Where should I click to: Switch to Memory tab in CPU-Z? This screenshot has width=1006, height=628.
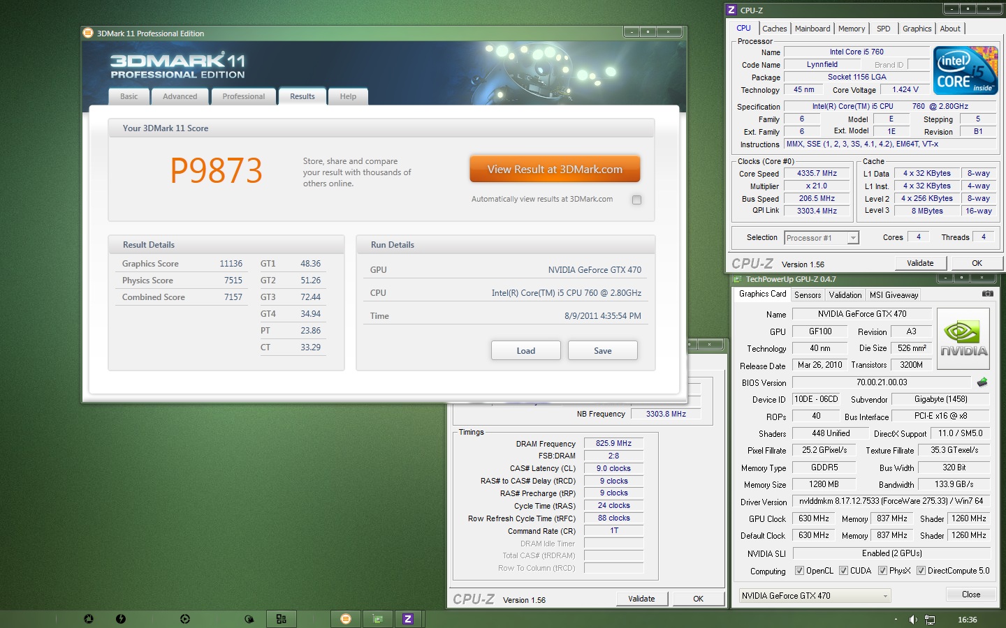852,29
